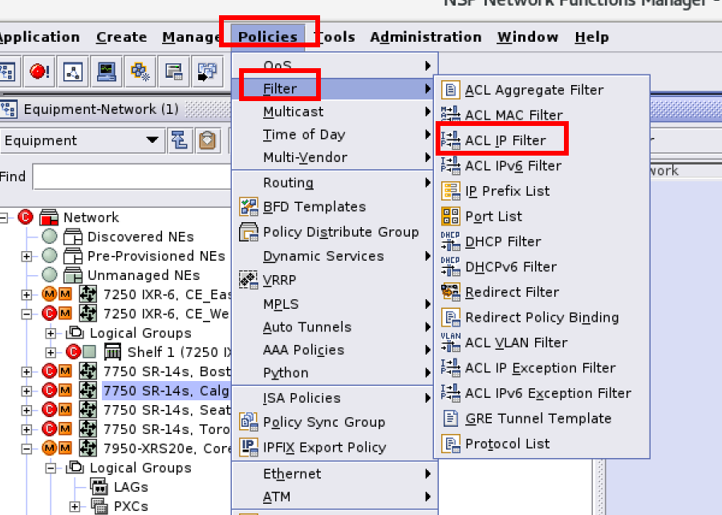Expand the PXCs tree node

point(75,506)
